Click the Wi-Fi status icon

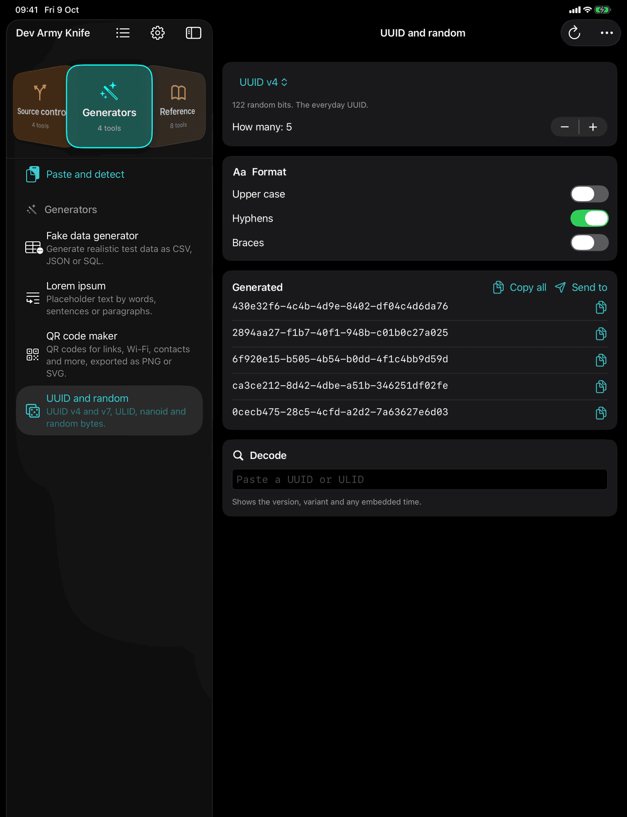point(587,9)
